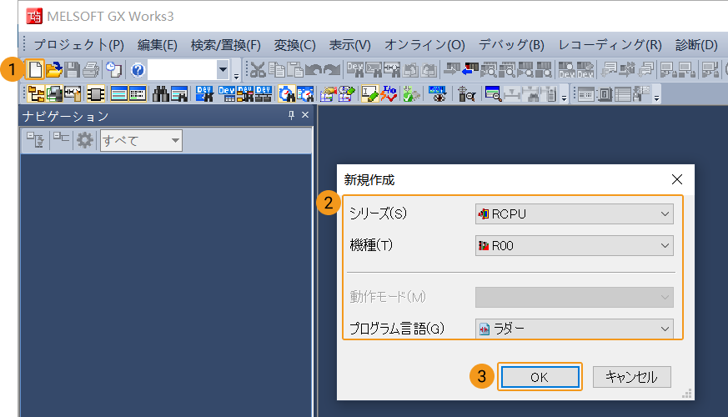Pin the Navigation panel
Image resolution: width=728 pixels, height=417 pixels.
click(291, 115)
